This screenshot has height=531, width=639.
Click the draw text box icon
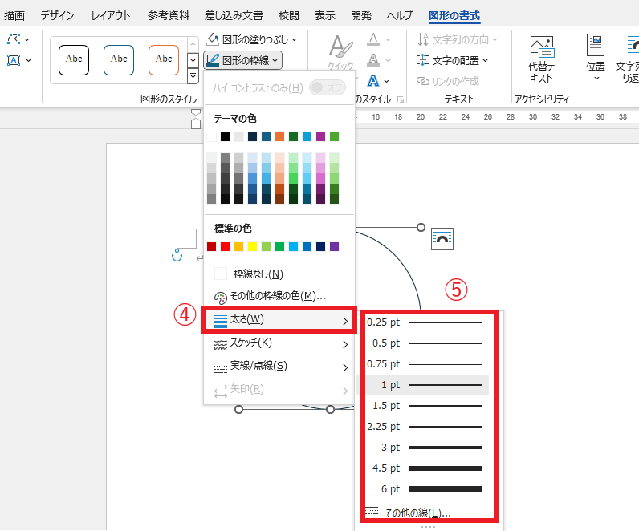click(x=14, y=60)
